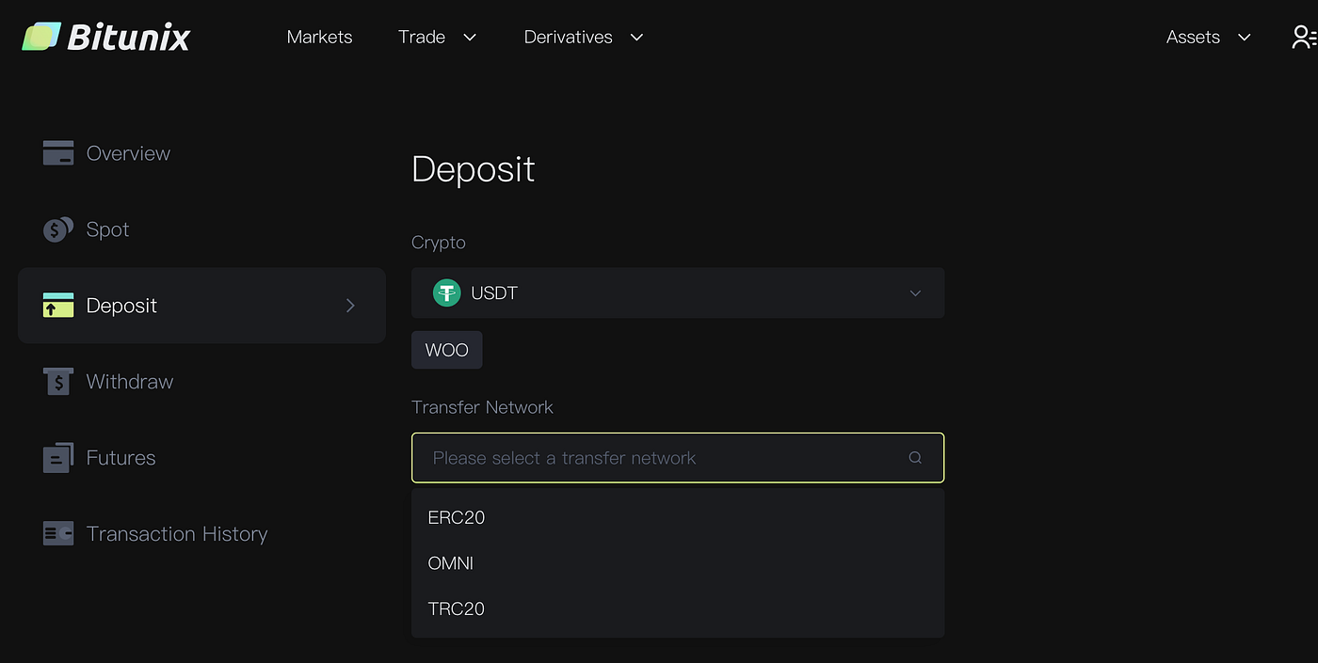The image size is (1318, 663).
Task: Open the USDT crypto selector
Action: click(x=678, y=292)
